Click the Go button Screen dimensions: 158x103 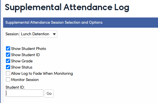[49, 93]
